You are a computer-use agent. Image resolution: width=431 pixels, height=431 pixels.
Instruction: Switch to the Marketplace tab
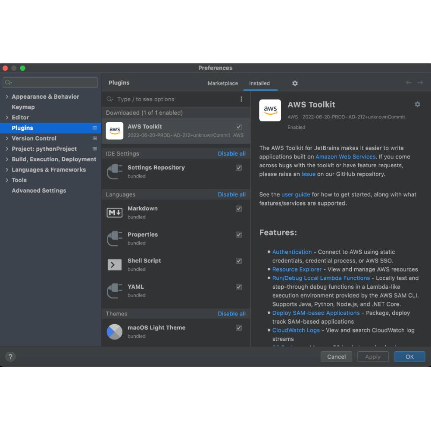223,83
